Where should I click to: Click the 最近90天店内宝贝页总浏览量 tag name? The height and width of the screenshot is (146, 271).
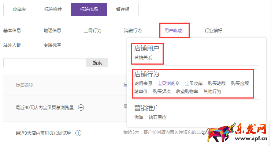[x=45, y=108]
